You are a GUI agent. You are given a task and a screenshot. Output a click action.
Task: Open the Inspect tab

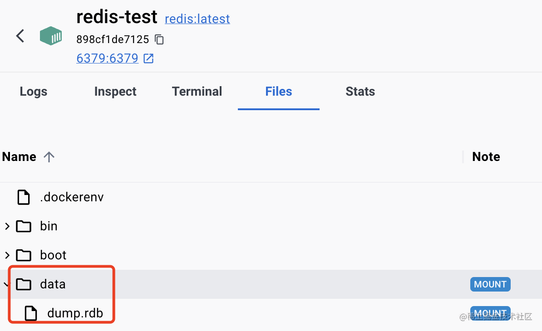(115, 92)
